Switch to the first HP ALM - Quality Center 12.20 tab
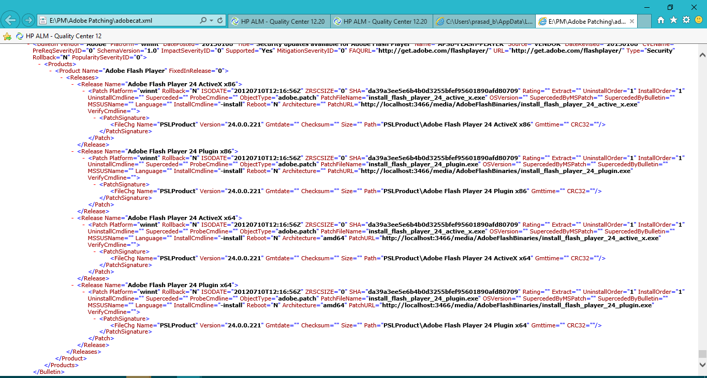This screenshot has width=707, height=378. tap(278, 21)
